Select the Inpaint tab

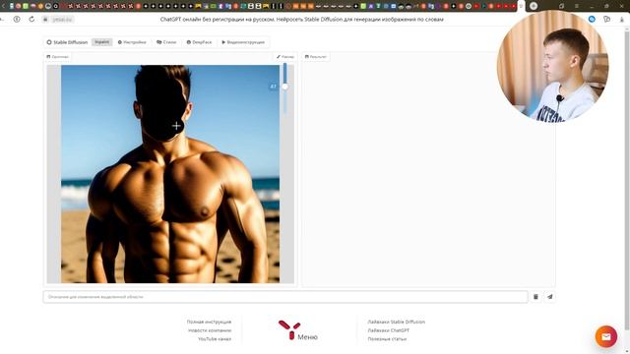(101, 42)
